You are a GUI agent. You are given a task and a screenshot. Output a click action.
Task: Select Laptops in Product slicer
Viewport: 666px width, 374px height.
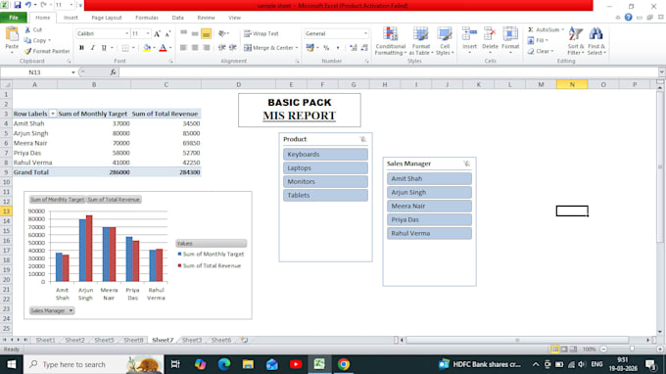click(x=325, y=167)
